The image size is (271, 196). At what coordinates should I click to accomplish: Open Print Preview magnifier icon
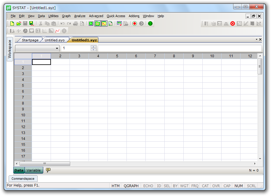82,23
